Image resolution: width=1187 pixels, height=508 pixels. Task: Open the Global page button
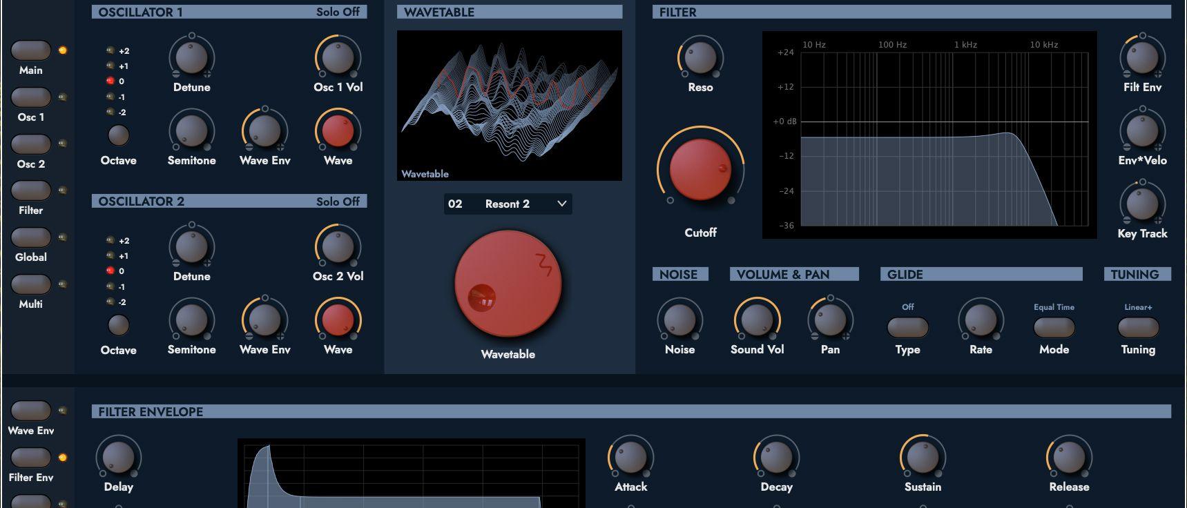click(31, 237)
